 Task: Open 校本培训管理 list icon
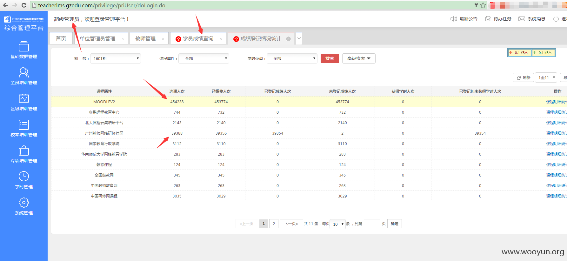(x=24, y=124)
